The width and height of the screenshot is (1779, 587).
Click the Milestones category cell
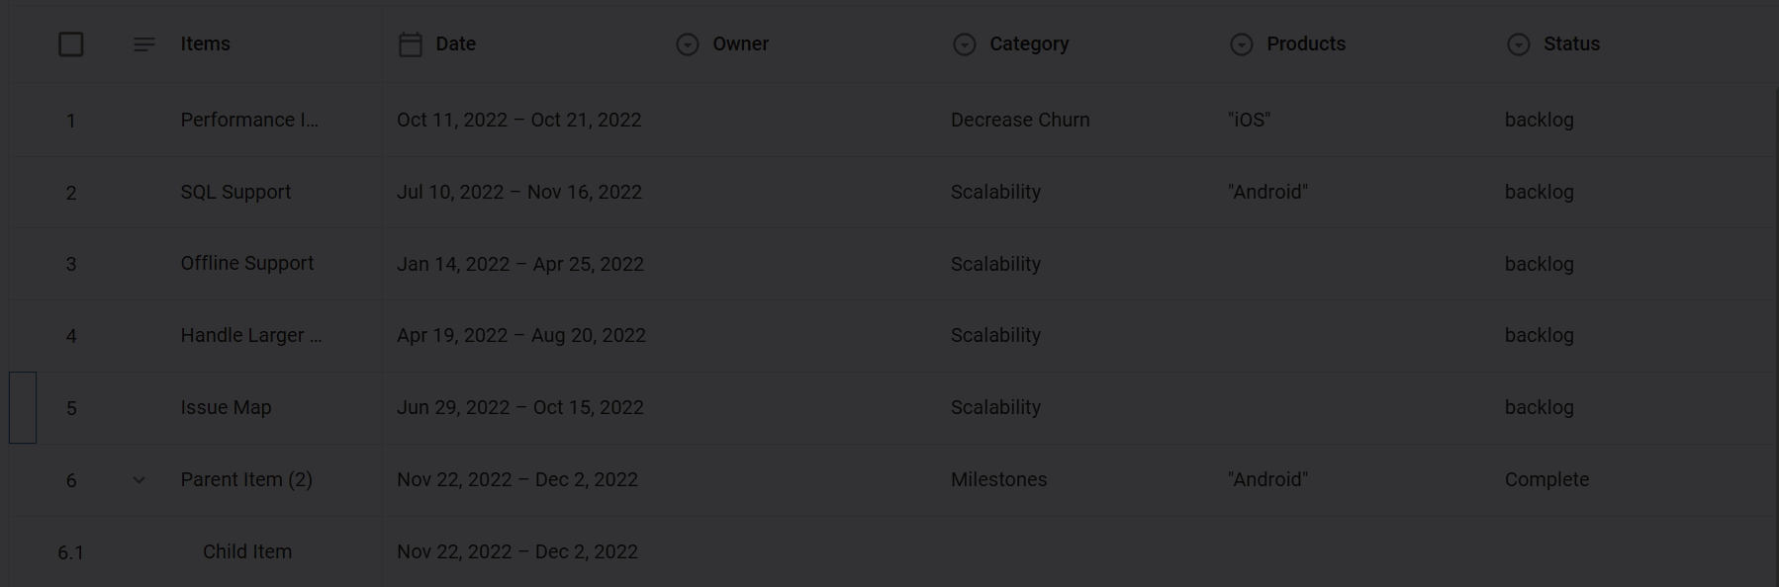(x=998, y=480)
